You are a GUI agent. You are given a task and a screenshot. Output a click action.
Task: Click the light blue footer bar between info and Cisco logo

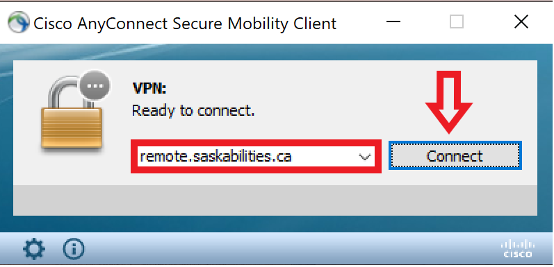(x=290, y=249)
